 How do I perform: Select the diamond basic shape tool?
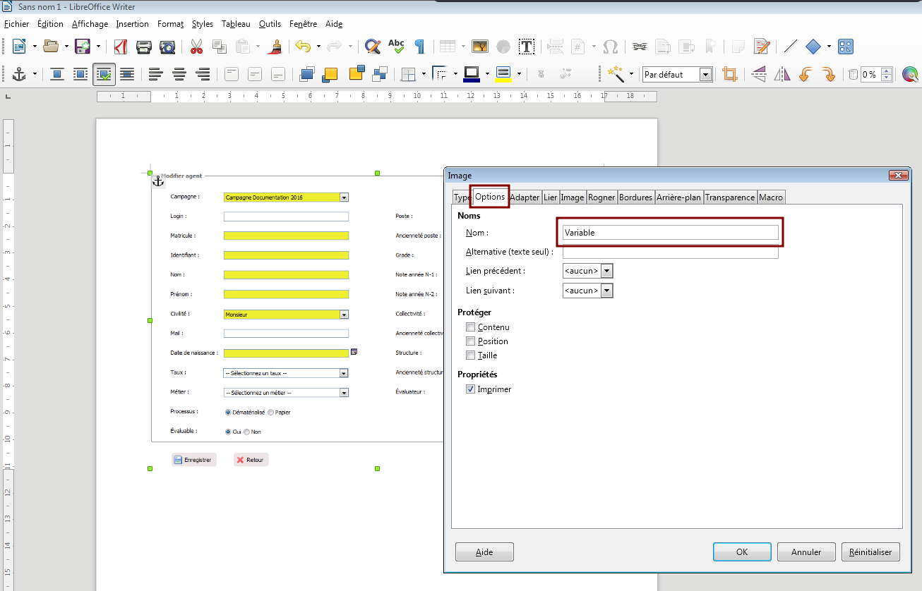pyautogui.click(x=813, y=47)
